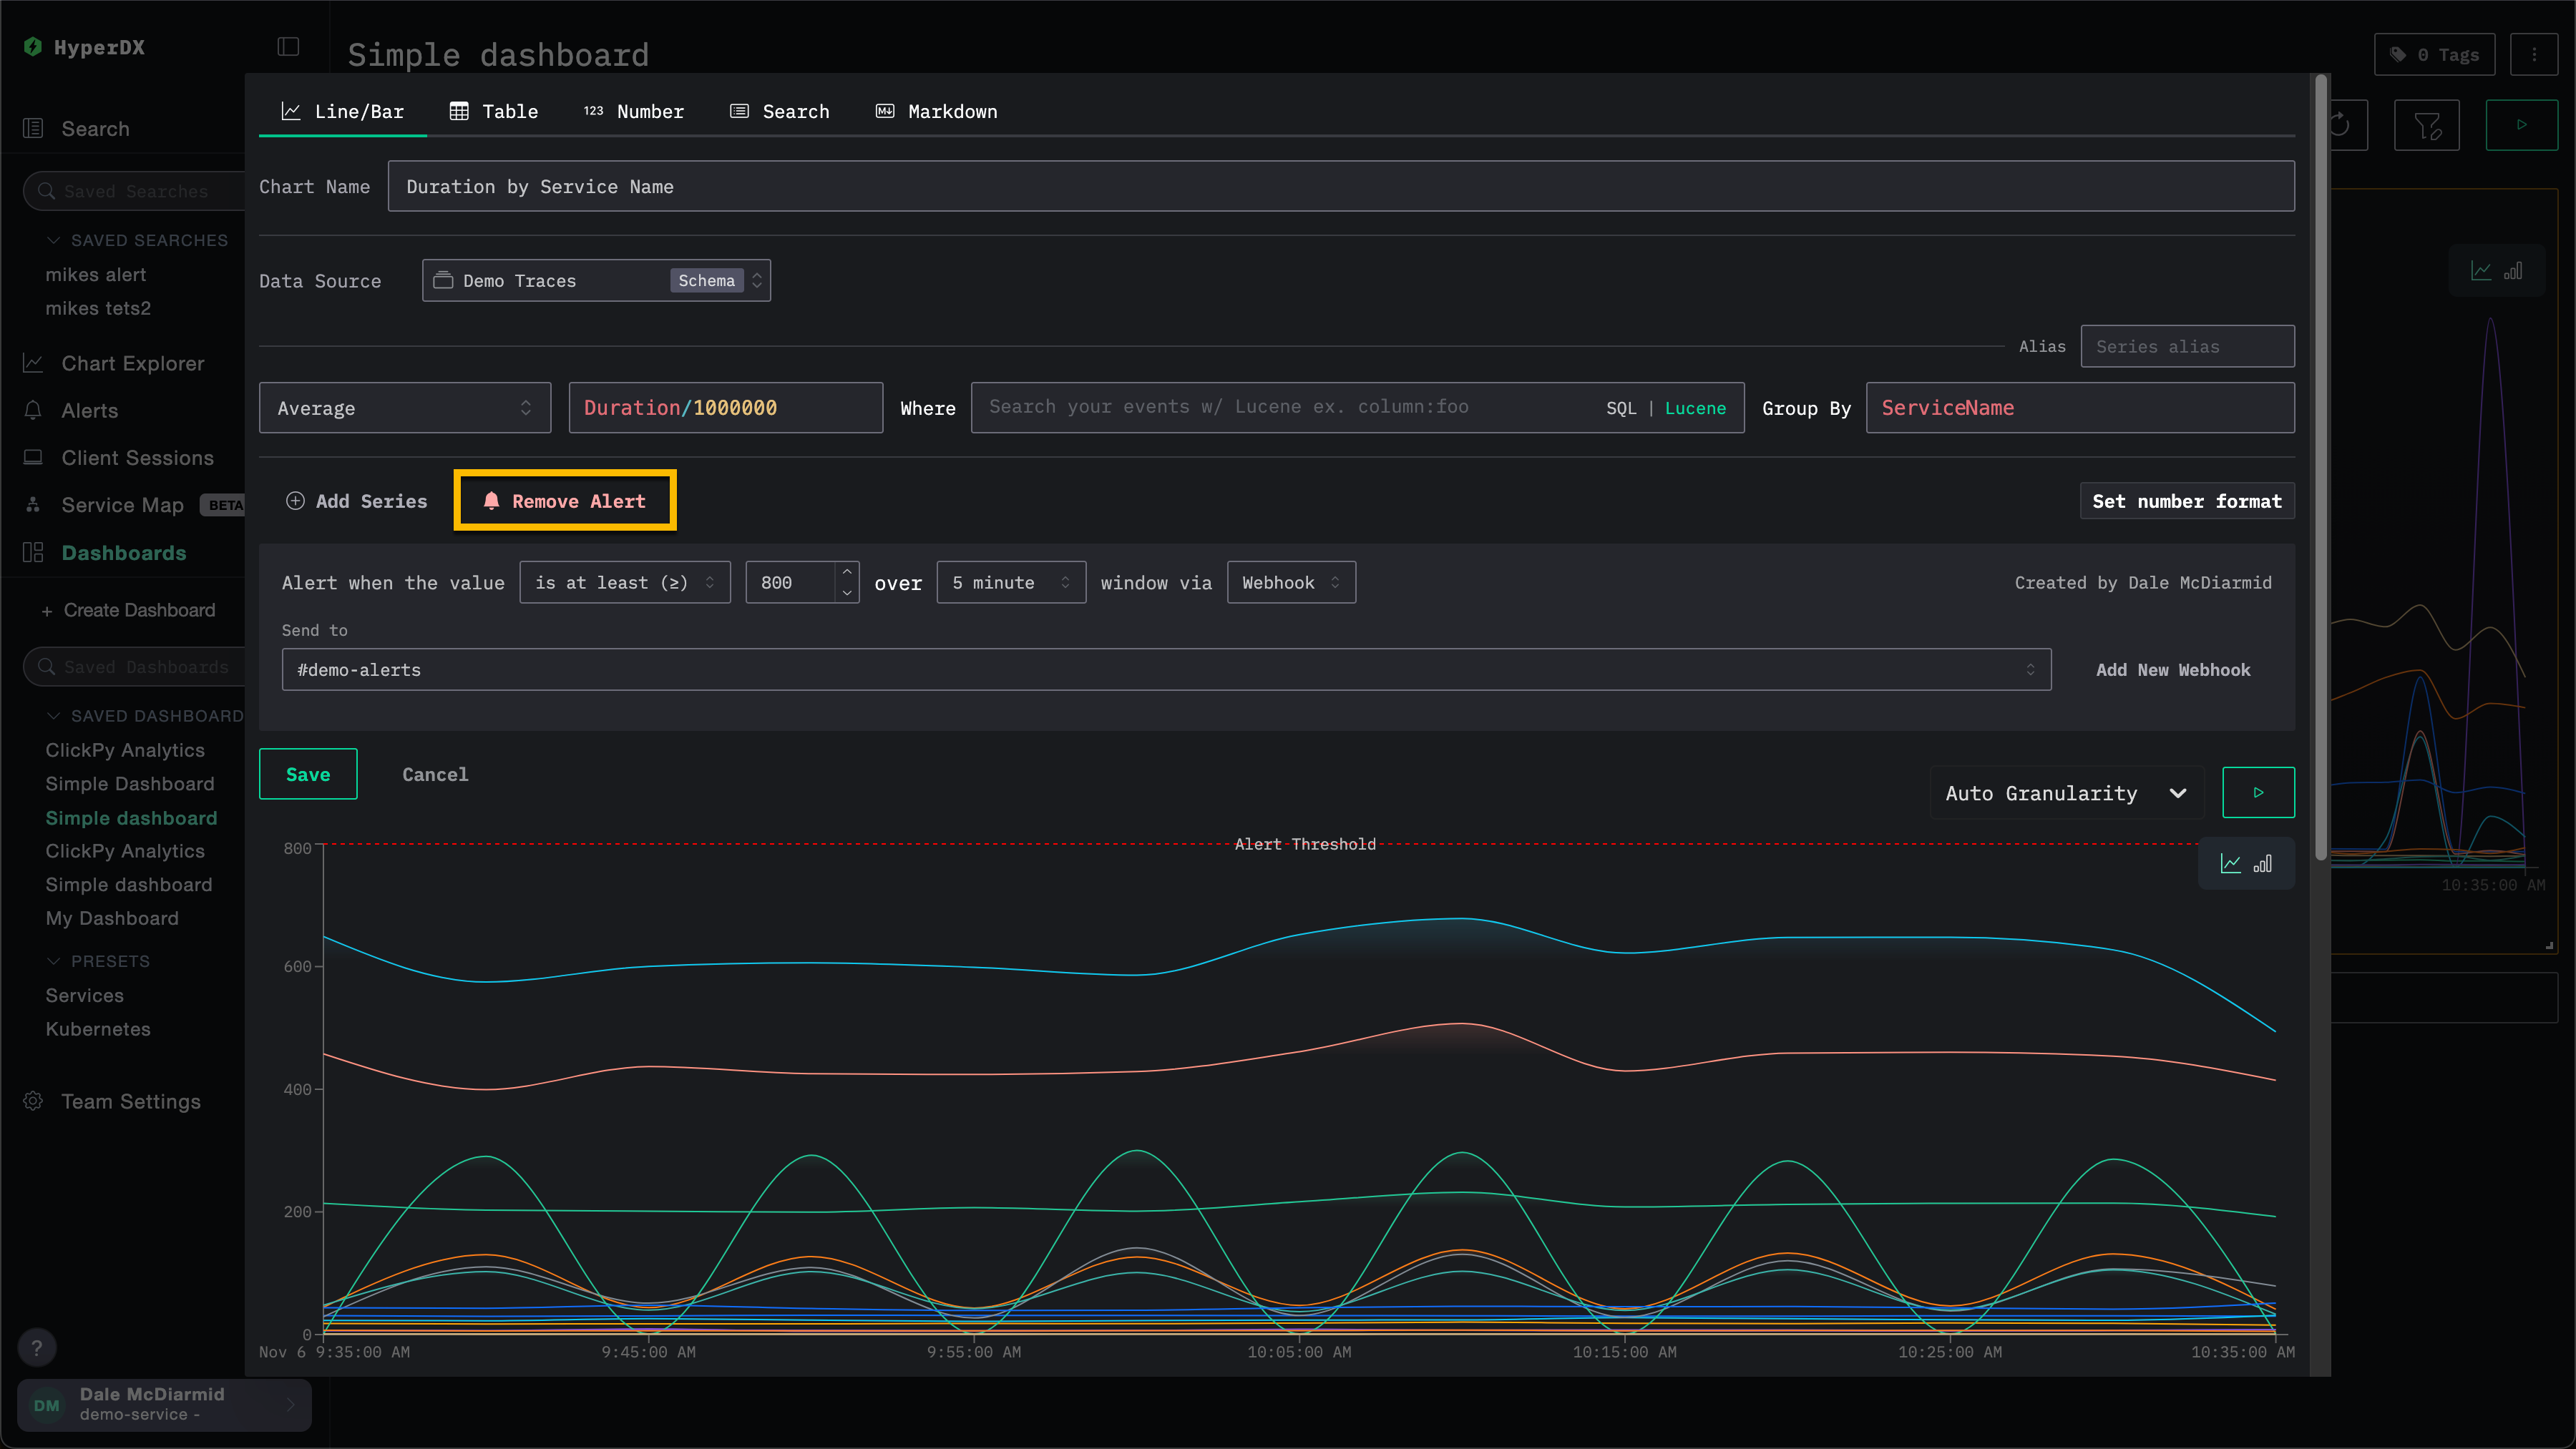The image size is (2576, 1449).
Task: Open Service Map in sidebar
Action: (x=122, y=505)
